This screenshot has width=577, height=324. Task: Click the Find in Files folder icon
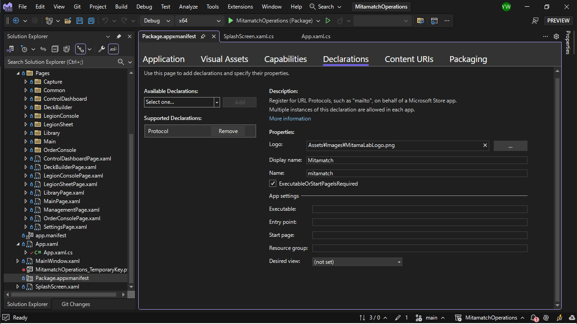coord(420,21)
